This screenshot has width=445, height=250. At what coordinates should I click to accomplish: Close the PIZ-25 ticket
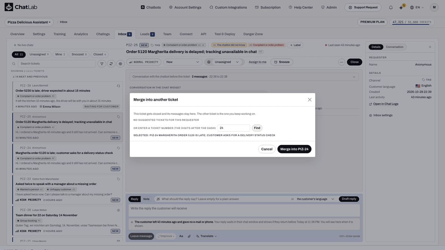pyautogui.click(x=355, y=62)
